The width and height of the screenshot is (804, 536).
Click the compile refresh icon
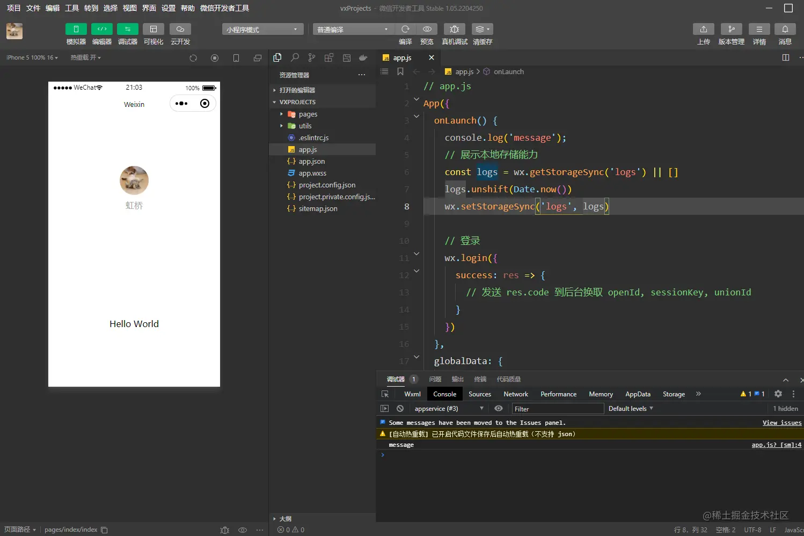click(x=405, y=29)
